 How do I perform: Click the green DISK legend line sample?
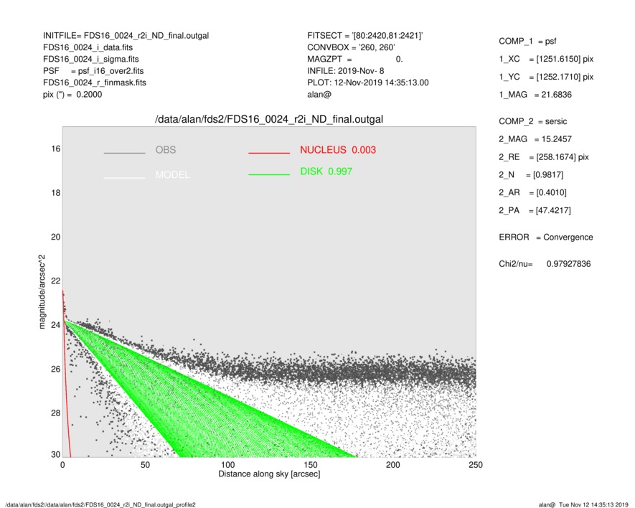269,174
